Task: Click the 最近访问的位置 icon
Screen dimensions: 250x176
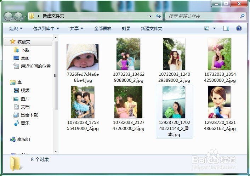Action: coord(16,66)
